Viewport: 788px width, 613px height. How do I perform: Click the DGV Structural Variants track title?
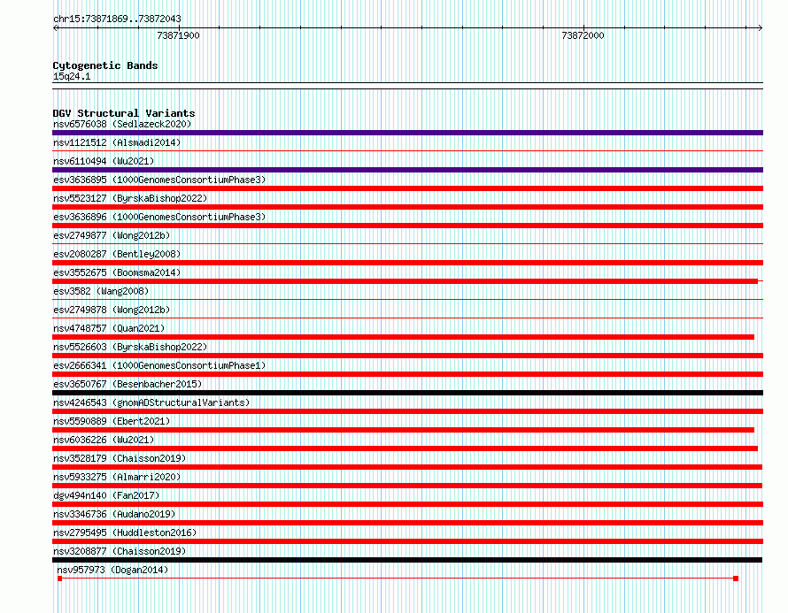pyautogui.click(x=124, y=113)
